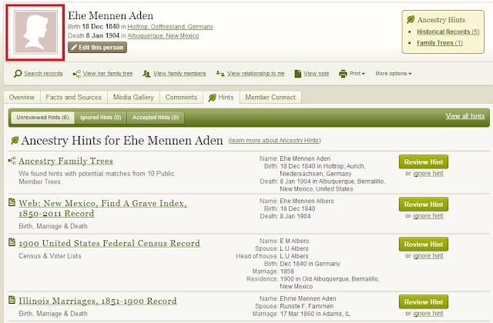
Task: Open Historical Records (5) link
Action: [448, 32]
